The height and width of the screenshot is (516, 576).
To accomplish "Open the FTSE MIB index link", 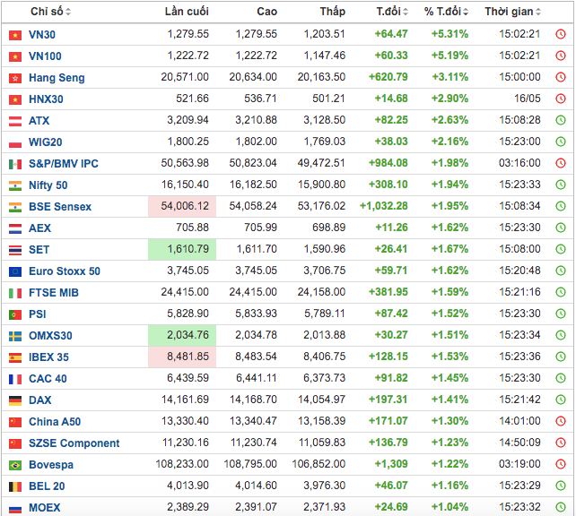I will 54,293.
